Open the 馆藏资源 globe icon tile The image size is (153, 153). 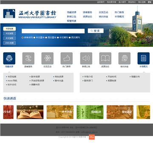[x=9, y=58]
